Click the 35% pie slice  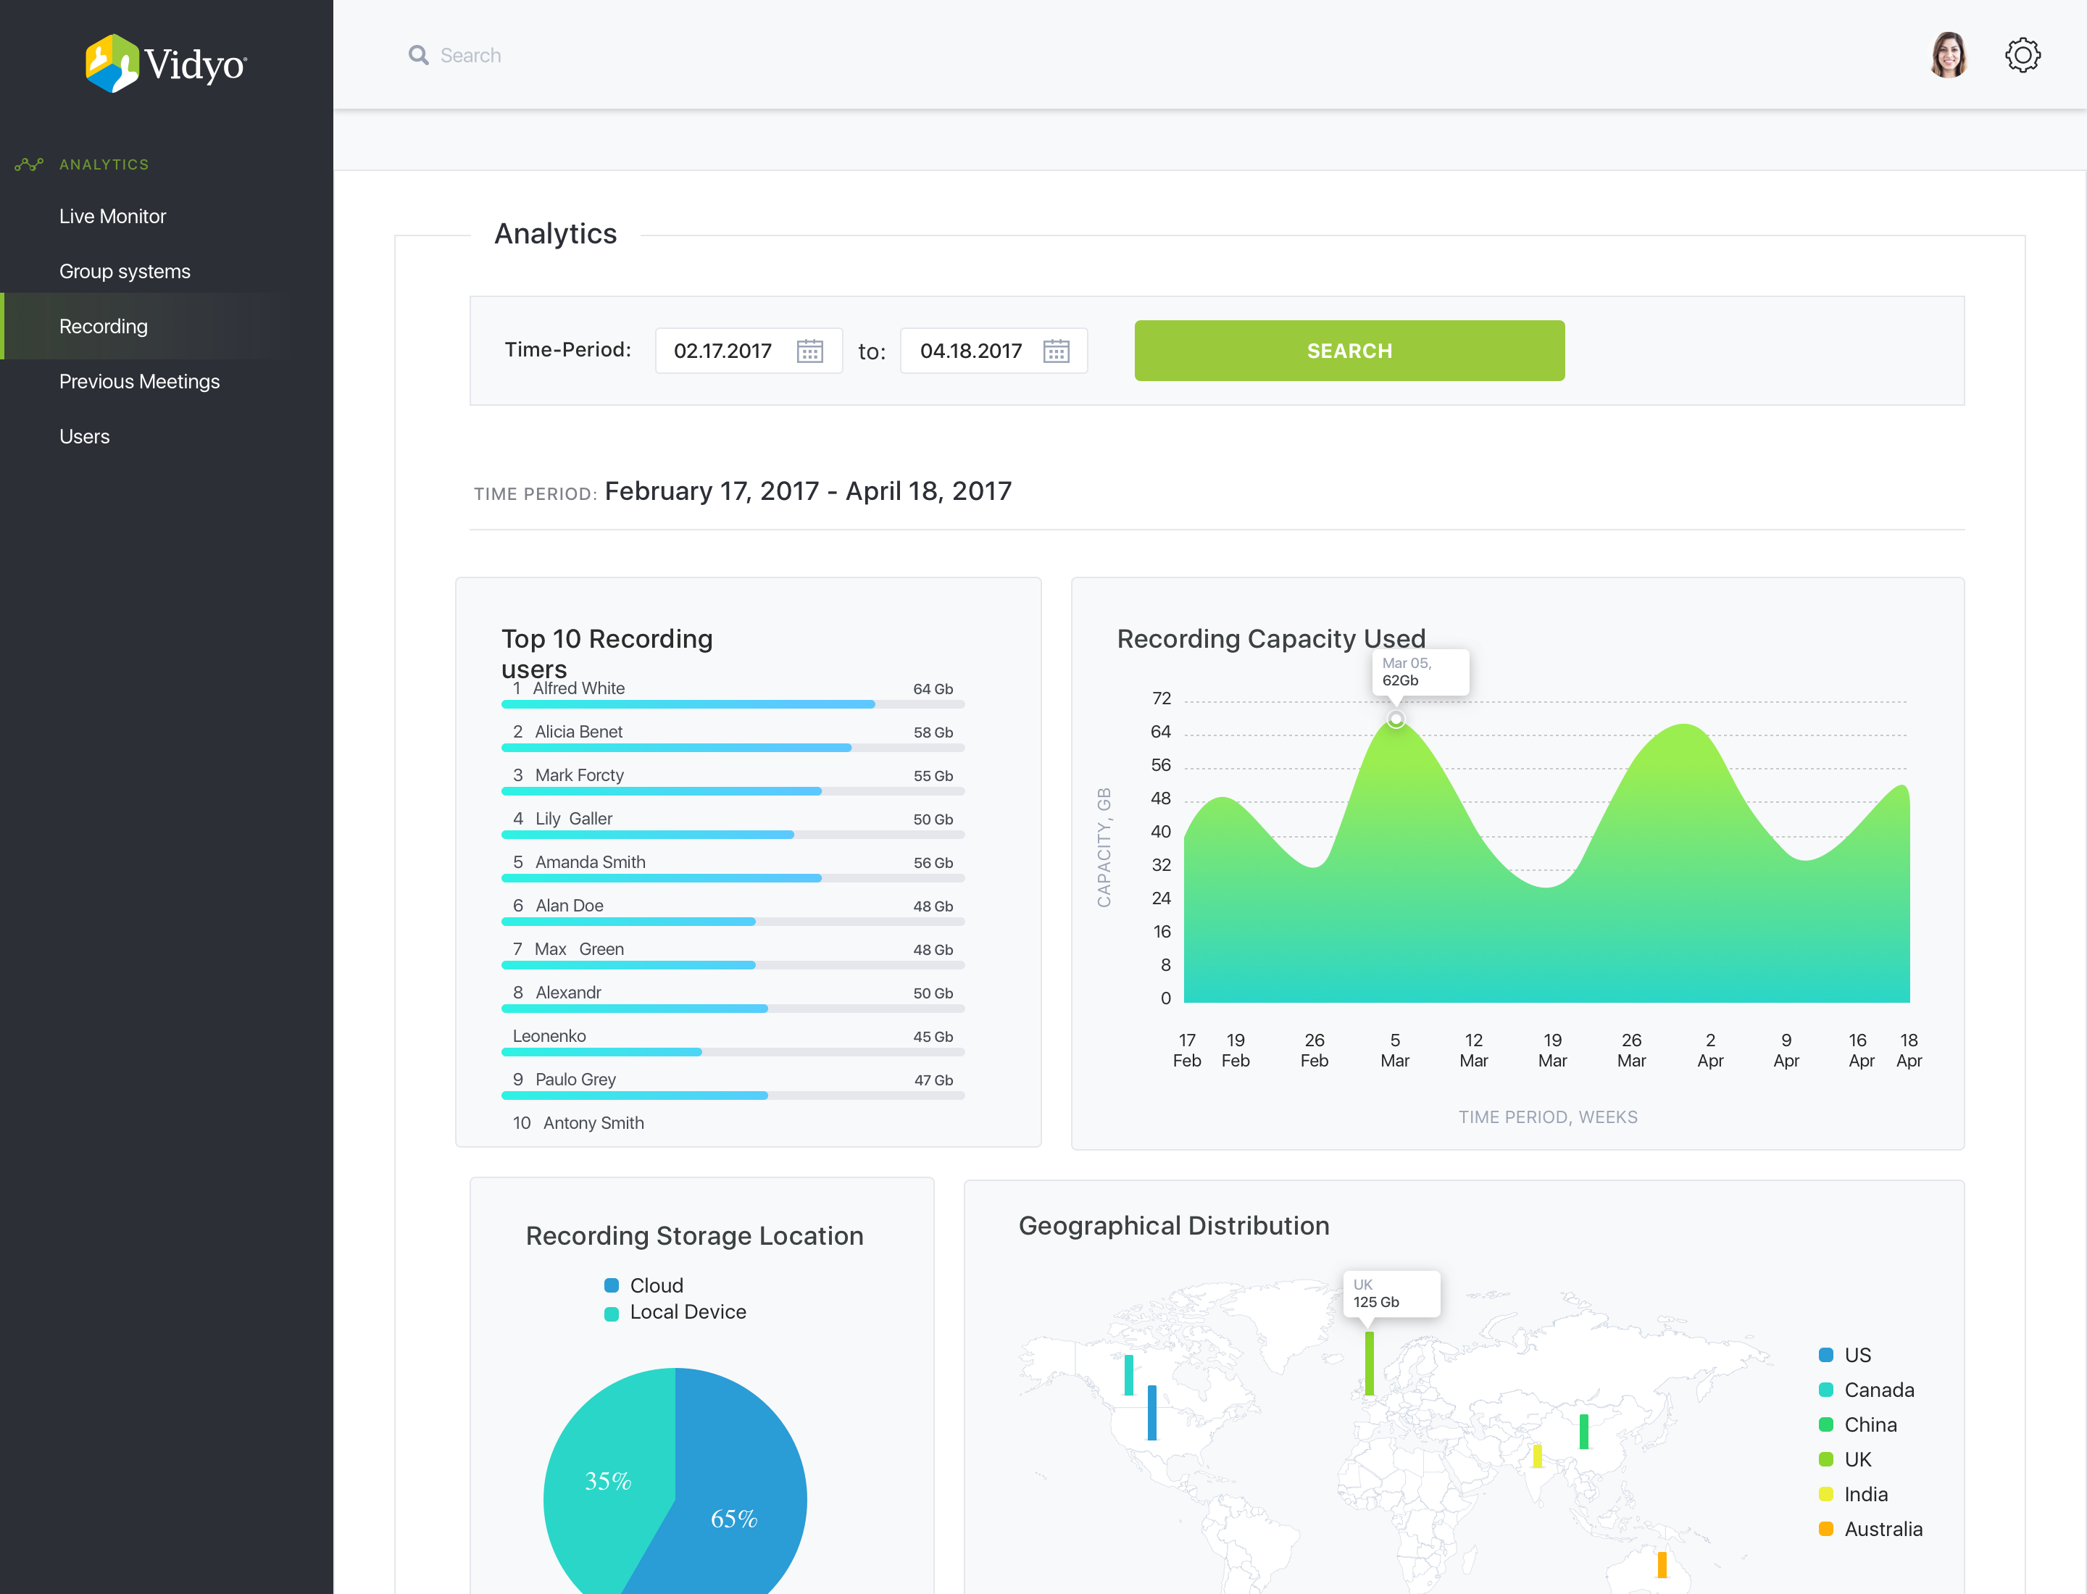pyautogui.click(x=607, y=1480)
